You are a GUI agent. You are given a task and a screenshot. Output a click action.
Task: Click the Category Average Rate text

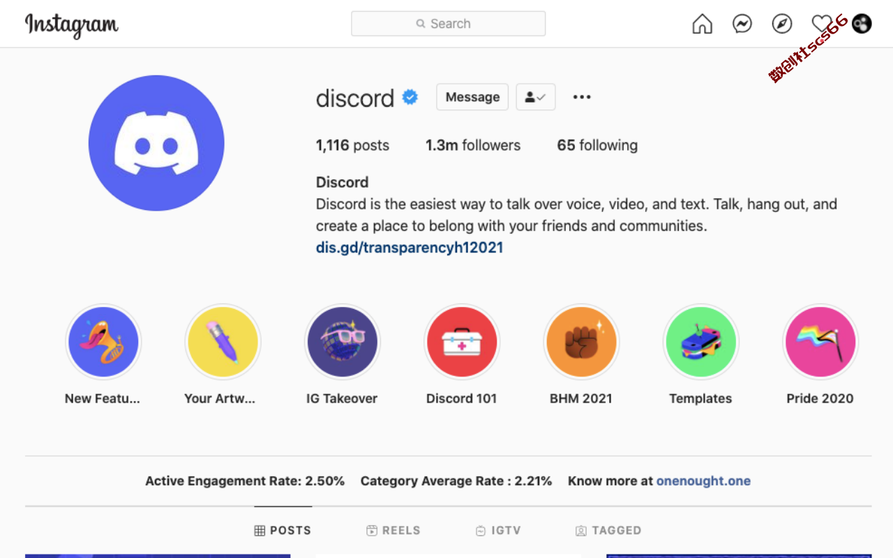pyautogui.click(x=456, y=481)
